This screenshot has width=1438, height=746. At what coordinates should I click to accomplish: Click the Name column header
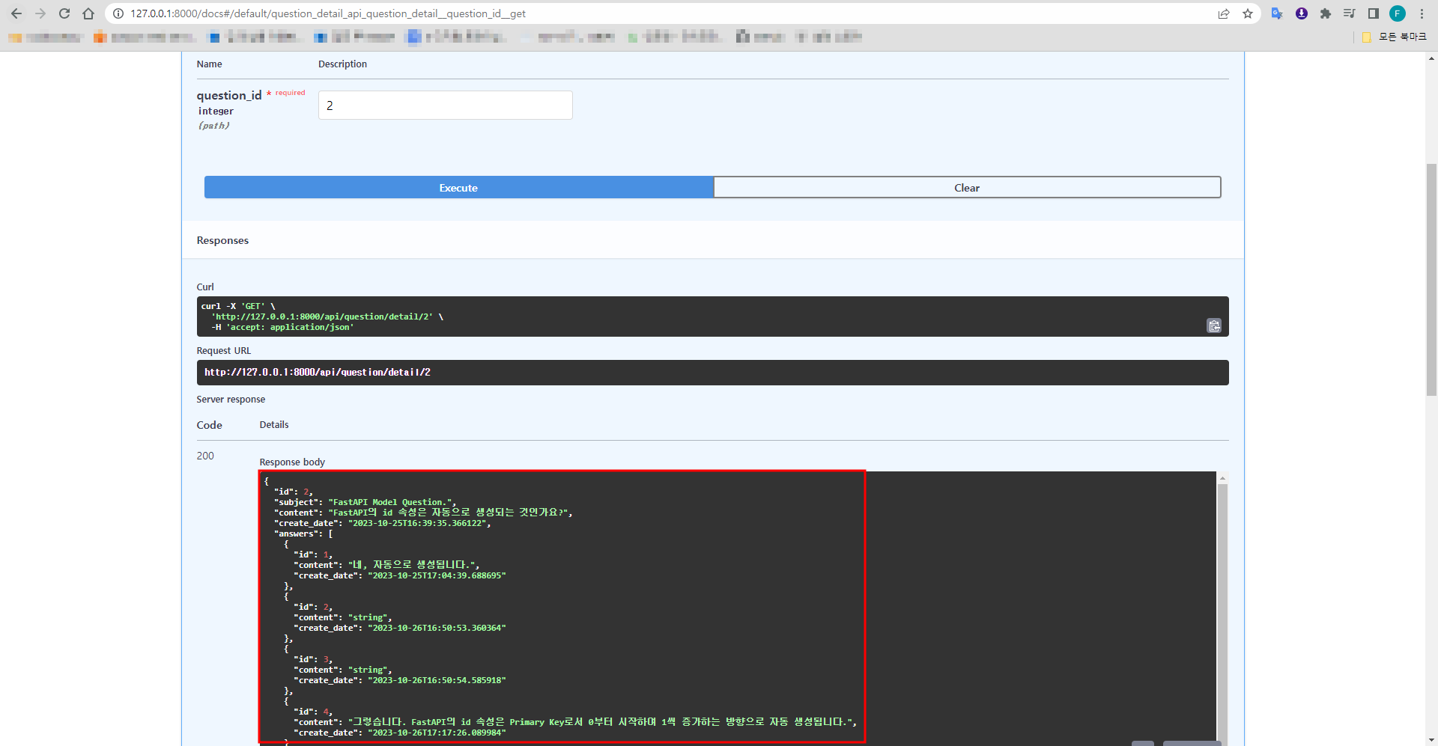pos(209,64)
